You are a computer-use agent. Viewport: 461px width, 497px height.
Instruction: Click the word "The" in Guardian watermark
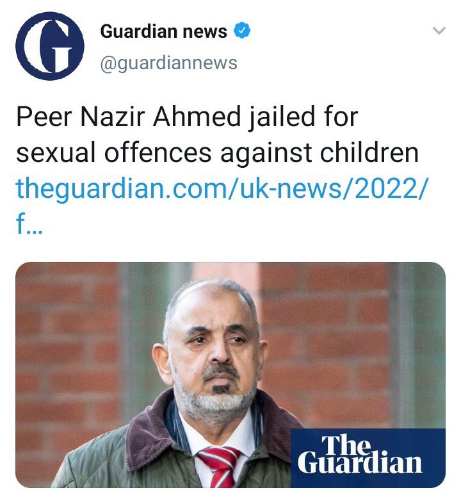[346, 445]
